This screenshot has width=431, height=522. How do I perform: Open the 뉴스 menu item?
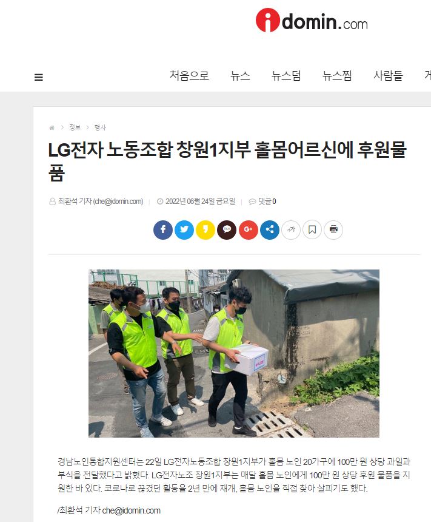click(x=240, y=76)
